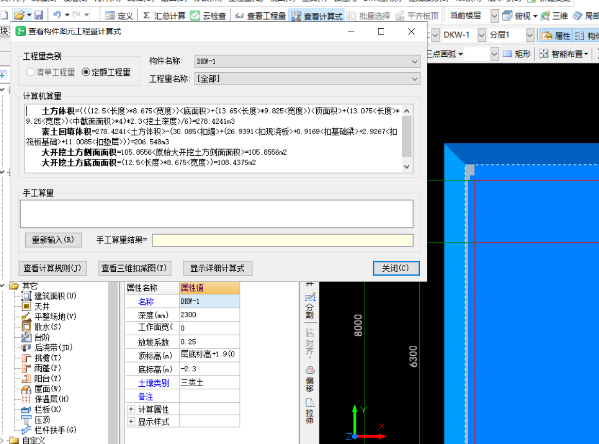Screen dimensions: 599x444
Task: Click the 手工算量 text area
Action: pos(217,214)
